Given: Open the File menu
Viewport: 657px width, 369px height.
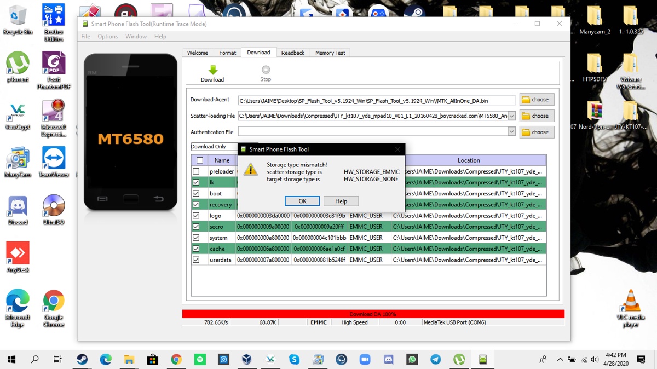Looking at the screenshot, I should point(85,37).
